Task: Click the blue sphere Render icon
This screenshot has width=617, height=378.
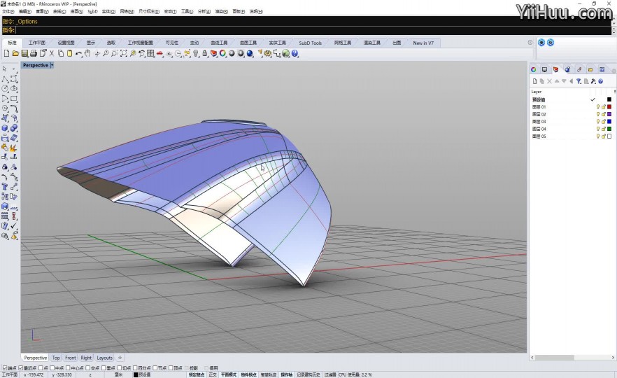Action: pyautogui.click(x=250, y=53)
